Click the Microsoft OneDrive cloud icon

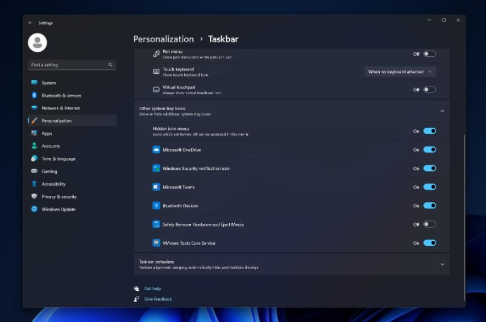click(x=156, y=150)
